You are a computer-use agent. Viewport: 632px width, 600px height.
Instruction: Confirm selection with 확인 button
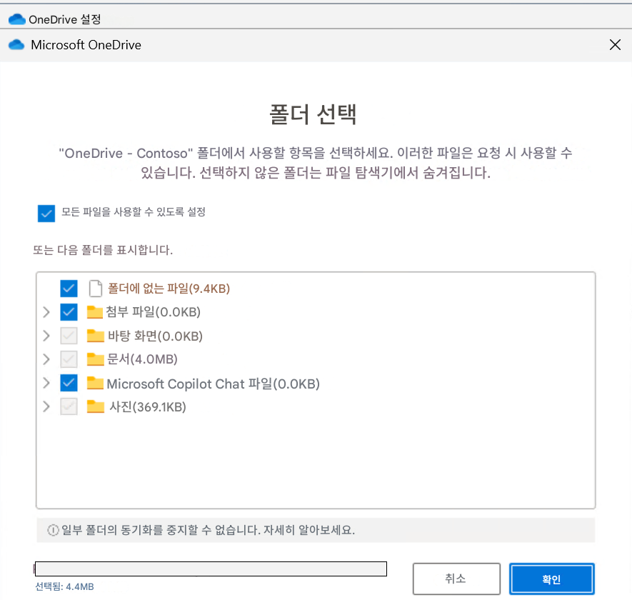551,579
